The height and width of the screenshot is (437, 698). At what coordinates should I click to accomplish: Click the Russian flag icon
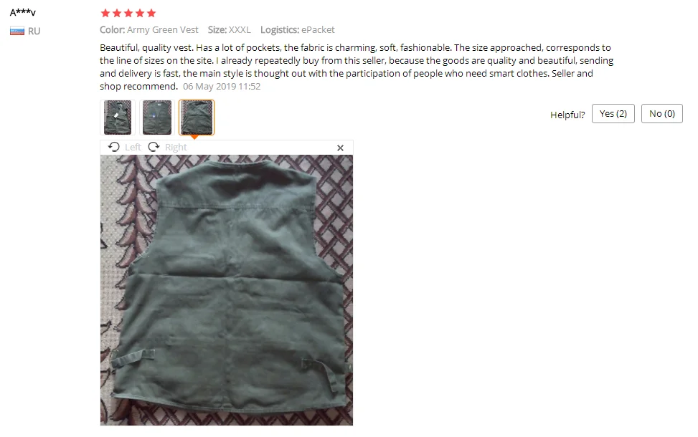(17, 31)
